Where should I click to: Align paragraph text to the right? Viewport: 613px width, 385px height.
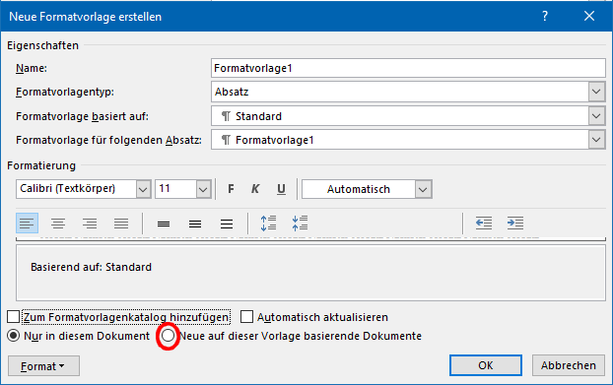(x=90, y=223)
